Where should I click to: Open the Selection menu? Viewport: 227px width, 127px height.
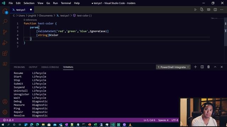pos(29,3)
